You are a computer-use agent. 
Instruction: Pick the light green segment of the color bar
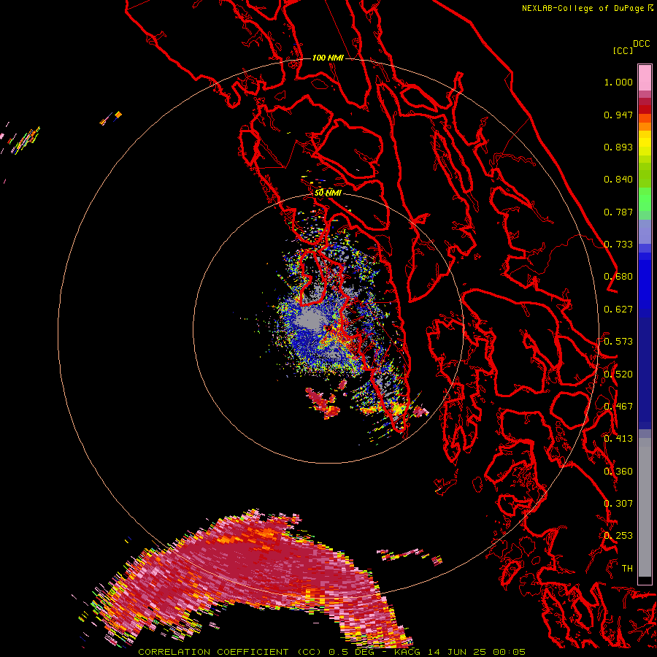point(645,199)
